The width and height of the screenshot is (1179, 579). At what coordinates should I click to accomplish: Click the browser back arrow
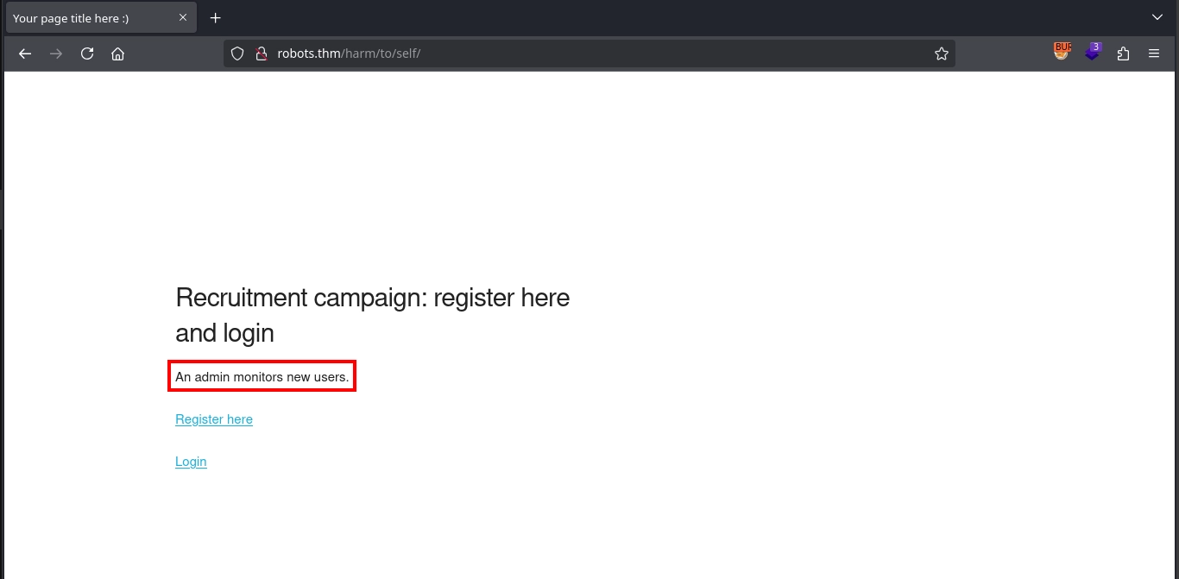coord(25,53)
